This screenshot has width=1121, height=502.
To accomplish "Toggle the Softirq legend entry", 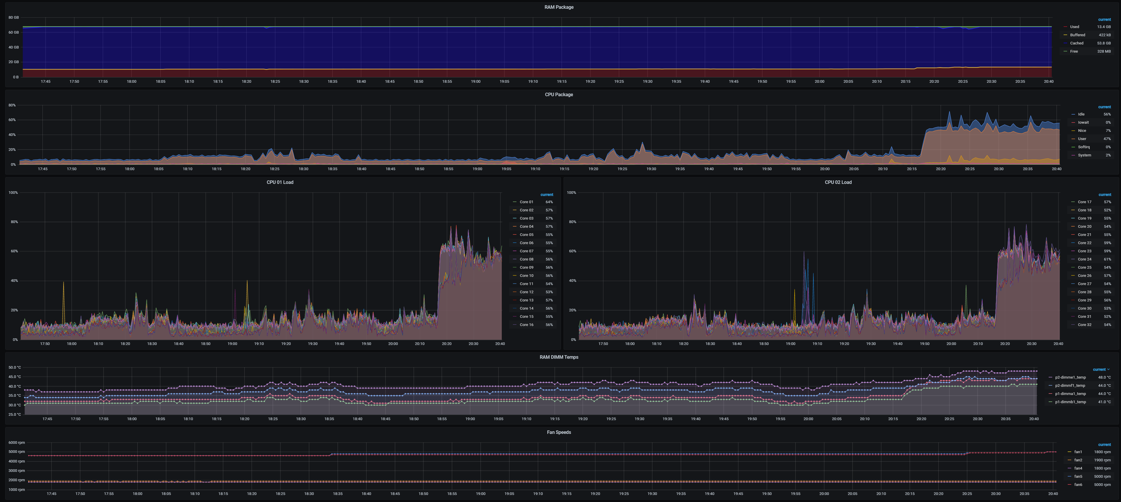I will [x=1084, y=147].
